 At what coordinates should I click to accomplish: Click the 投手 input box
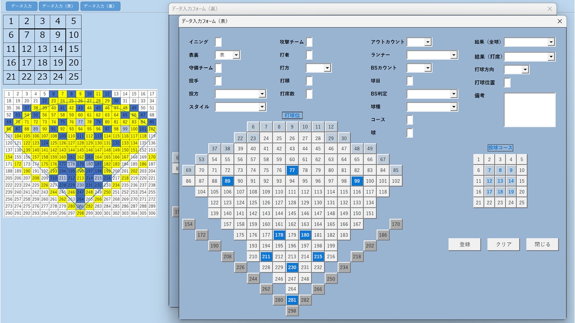pos(218,81)
